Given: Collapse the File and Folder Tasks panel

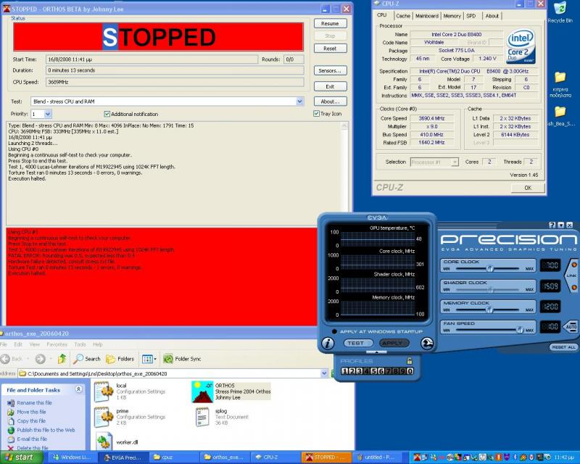Looking at the screenshot, I should [x=79, y=389].
